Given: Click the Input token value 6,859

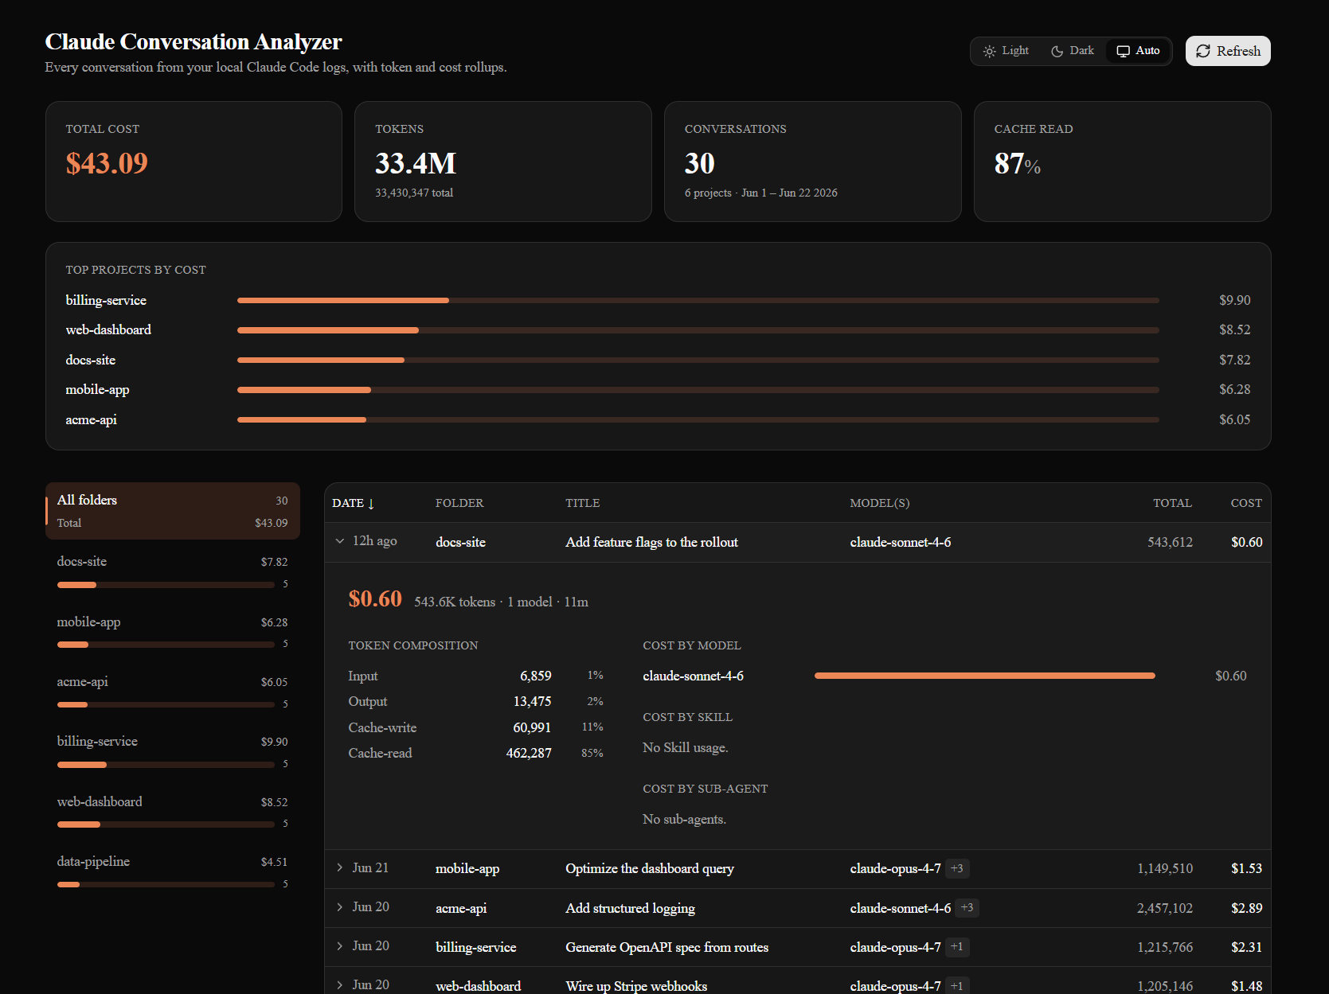Looking at the screenshot, I should point(536,676).
